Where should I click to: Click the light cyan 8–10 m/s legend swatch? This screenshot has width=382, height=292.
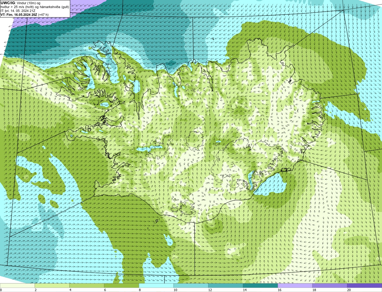156,285
